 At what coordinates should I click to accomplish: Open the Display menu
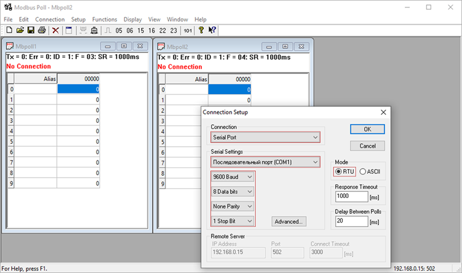point(133,20)
